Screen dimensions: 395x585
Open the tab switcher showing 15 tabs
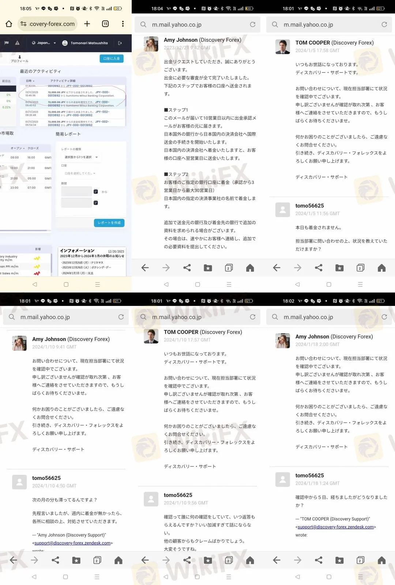105,24
